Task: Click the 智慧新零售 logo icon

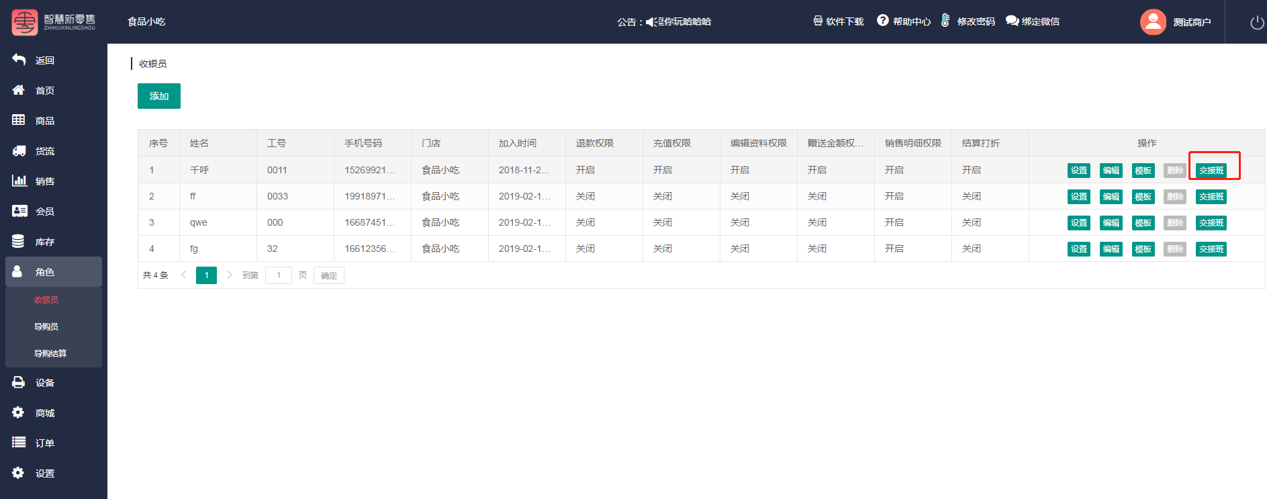Action: pos(25,22)
